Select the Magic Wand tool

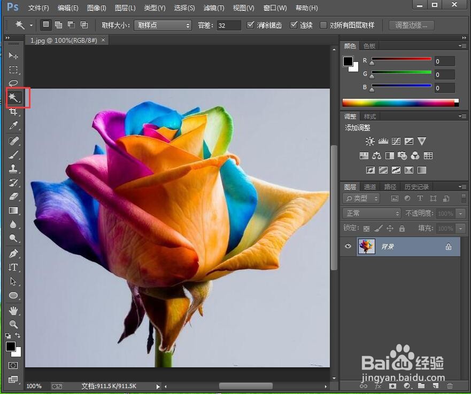pos(14,97)
